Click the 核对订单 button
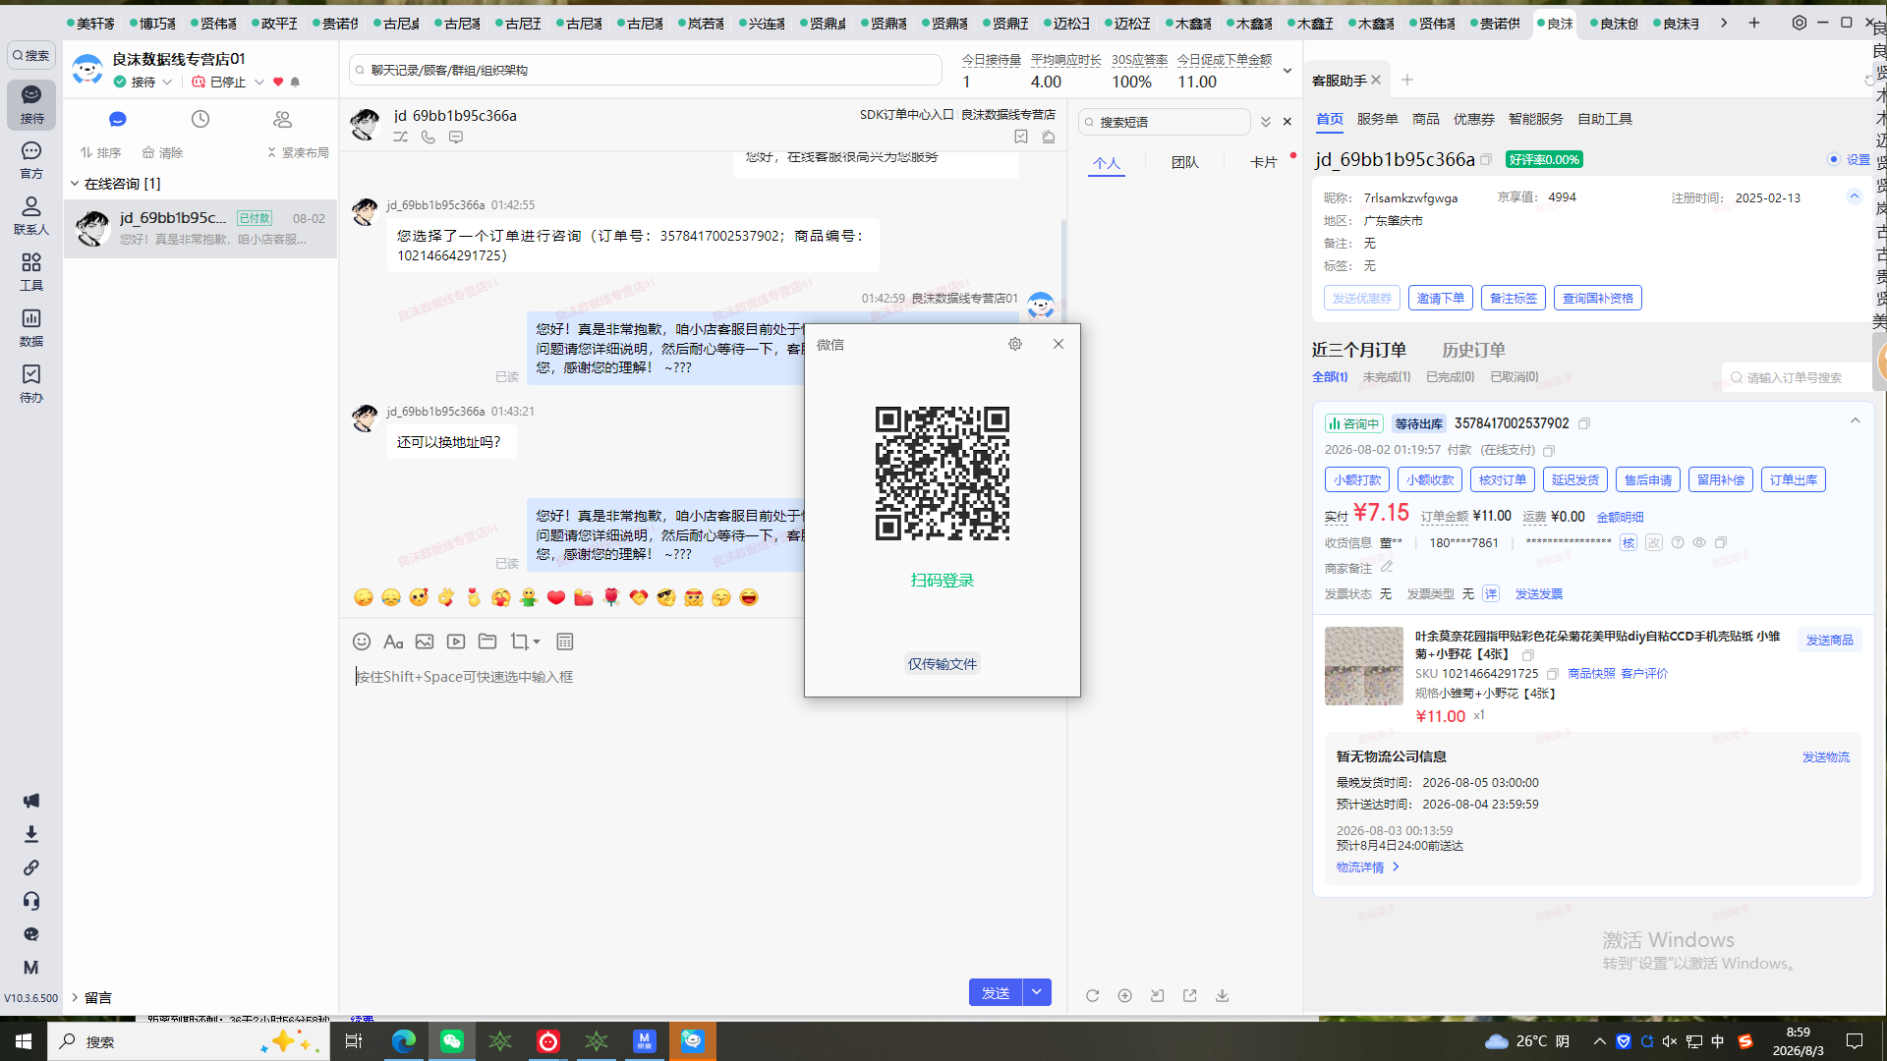The width and height of the screenshot is (1887, 1061). [x=1502, y=479]
